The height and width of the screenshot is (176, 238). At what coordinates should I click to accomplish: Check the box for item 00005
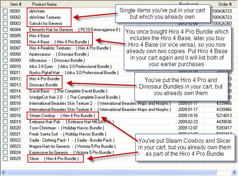(5, 36)
